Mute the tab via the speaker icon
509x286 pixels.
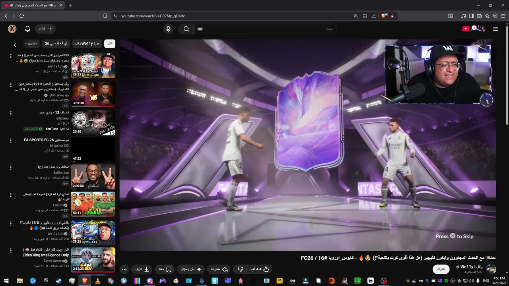click(11, 5)
